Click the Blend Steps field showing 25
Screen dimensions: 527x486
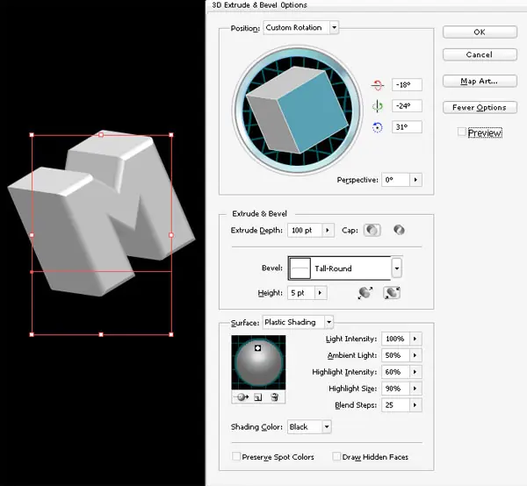tap(395, 405)
